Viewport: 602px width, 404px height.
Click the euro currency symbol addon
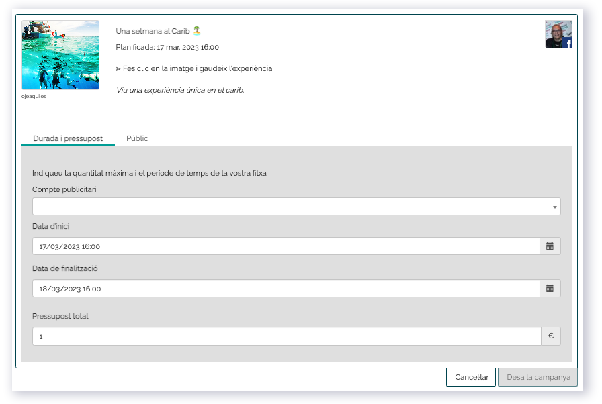550,336
